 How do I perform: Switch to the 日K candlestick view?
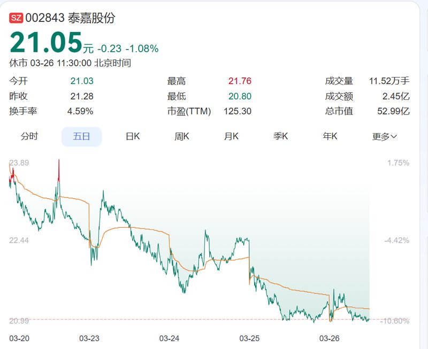(x=133, y=137)
